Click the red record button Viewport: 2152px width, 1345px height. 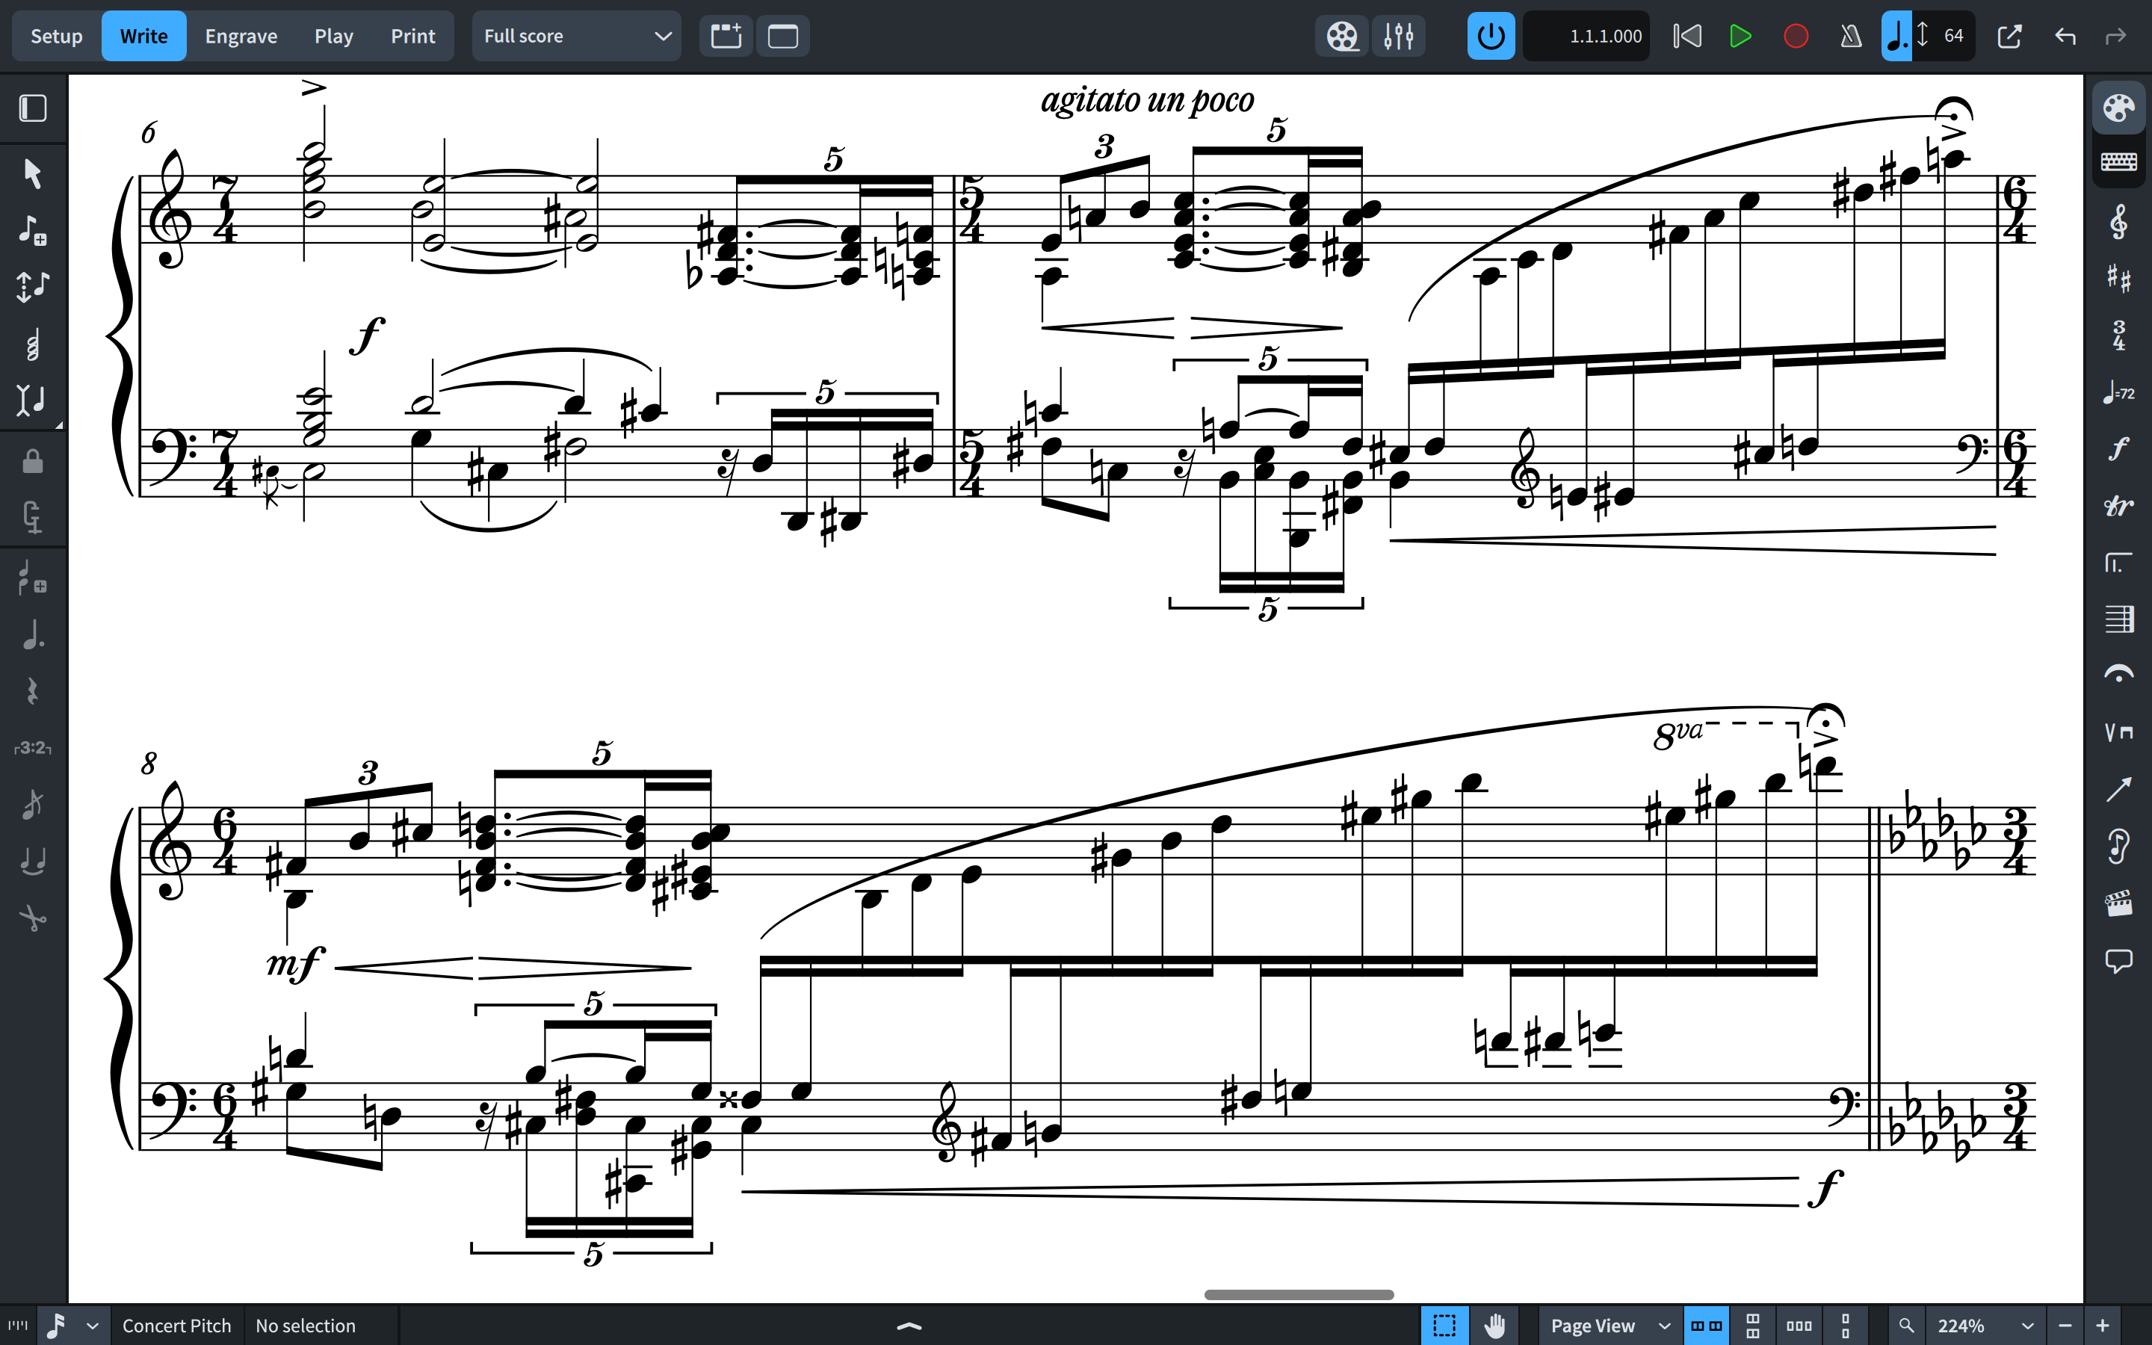(x=1796, y=37)
